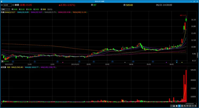The height and width of the screenshot is (108, 199).
Task: Click the tallest red volume bar
Action: pos(186,86)
